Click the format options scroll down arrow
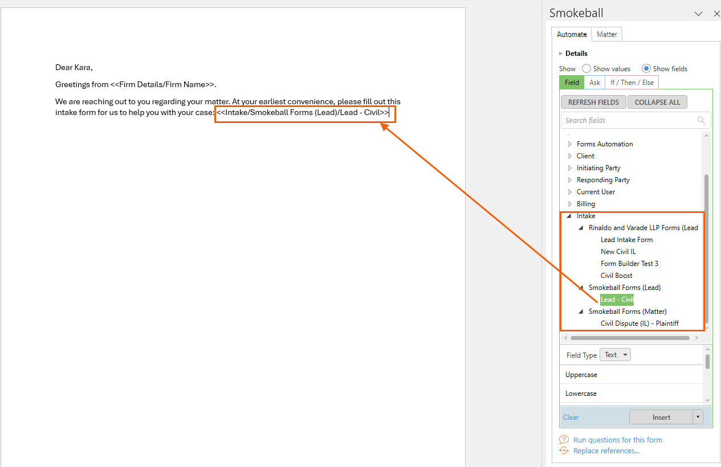This screenshot has width=721, height=467. [707, 400]
